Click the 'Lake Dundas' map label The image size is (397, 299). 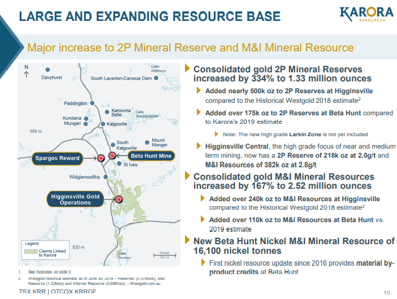point(124,255)
